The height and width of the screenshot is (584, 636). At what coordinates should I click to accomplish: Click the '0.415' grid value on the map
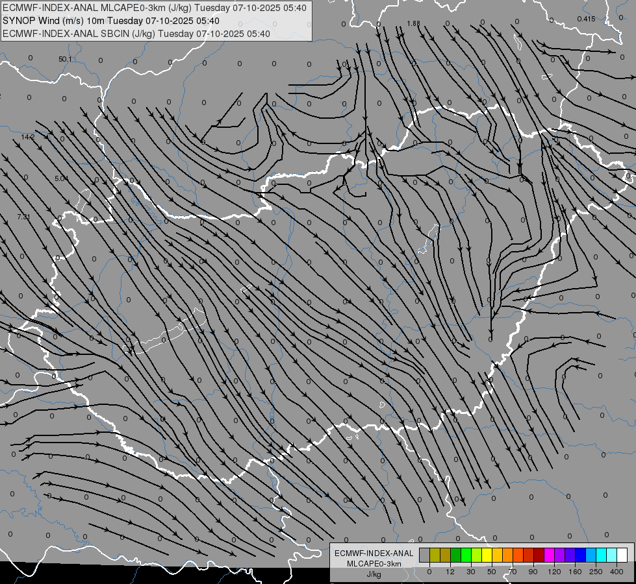(586, 19)
